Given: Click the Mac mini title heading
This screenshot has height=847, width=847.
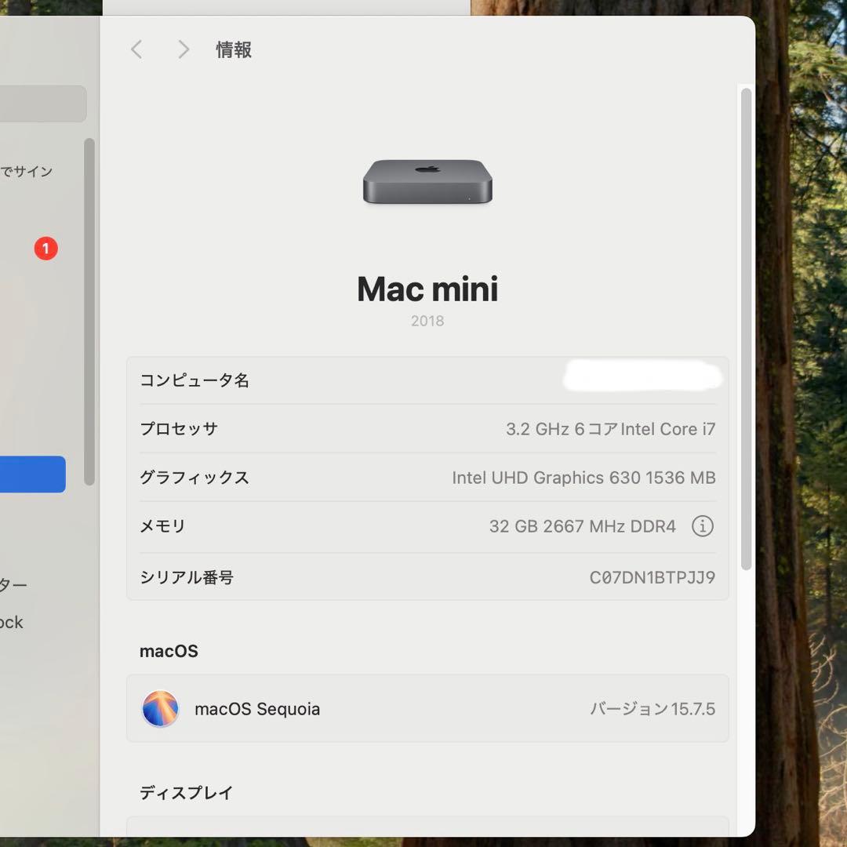Looking at the screenshot, I should pyautogui.click(x=427, y=289).
